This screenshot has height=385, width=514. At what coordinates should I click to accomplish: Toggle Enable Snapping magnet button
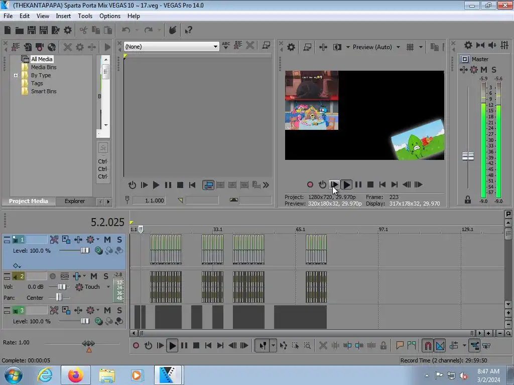tap(428, 345)
